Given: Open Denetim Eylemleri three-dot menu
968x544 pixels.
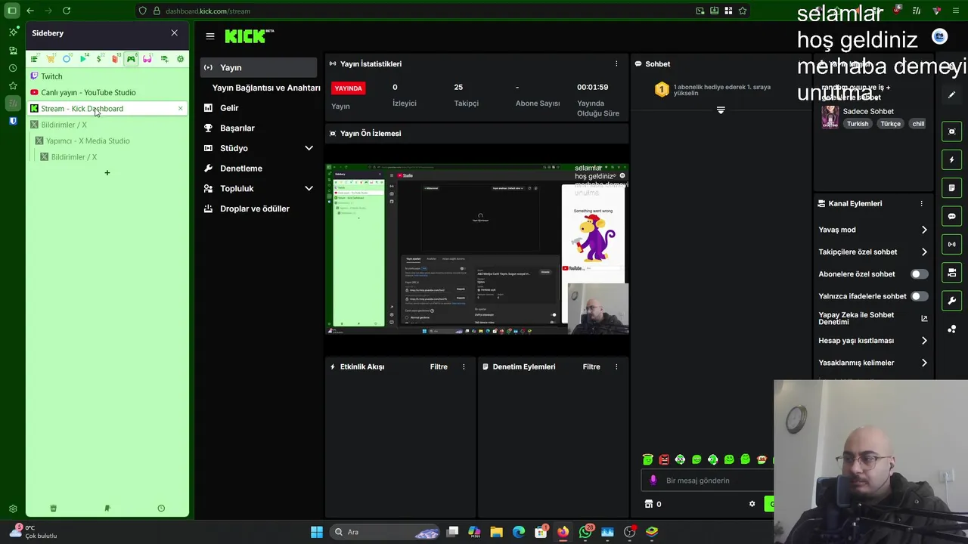Looking at the screenshot, I should [616, 366].
